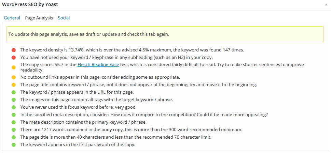Click the WordPress SEO by Yoast title
Screen dimensions: 331x154
click(30, 5)
